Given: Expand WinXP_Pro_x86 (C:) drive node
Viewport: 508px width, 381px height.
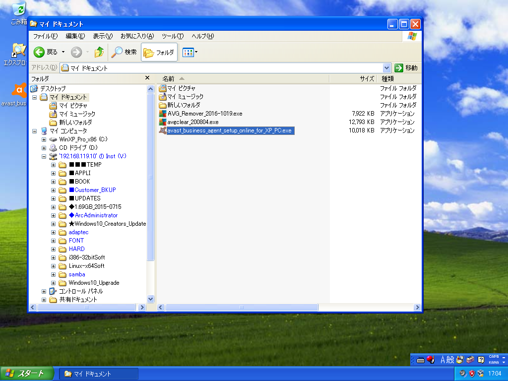Looking at the screenshot, I should 44,139.
